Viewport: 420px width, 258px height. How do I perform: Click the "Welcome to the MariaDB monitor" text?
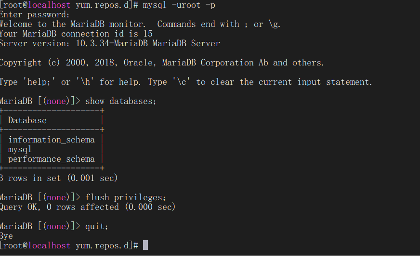pos(73,24)
